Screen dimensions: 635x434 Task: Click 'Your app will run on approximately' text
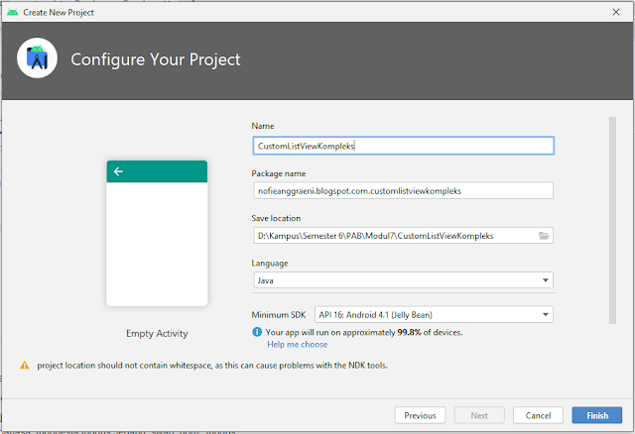tap(330, 333)
